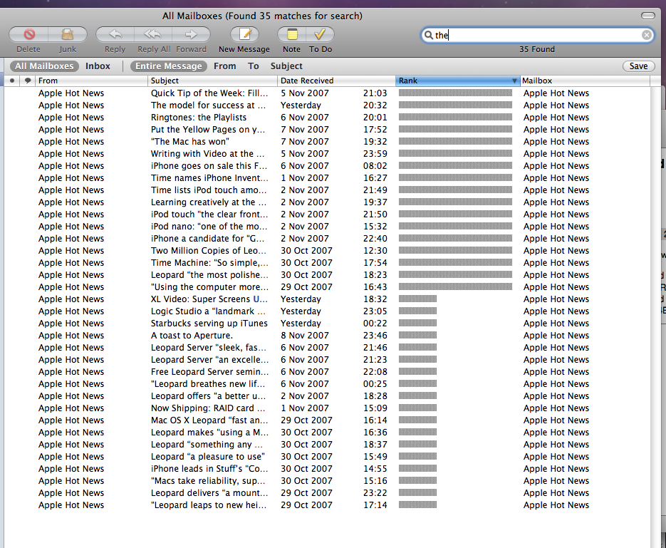This screenshot has width=666, height=548.
Task: Create a new Note with the notepad icon
Action: pyautogui.click(x=292, y=34)
